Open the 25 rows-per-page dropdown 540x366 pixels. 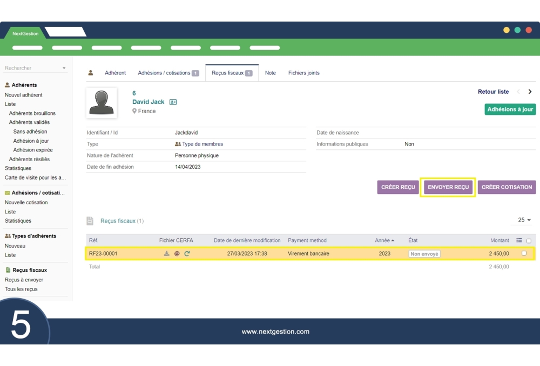(524, 220)
